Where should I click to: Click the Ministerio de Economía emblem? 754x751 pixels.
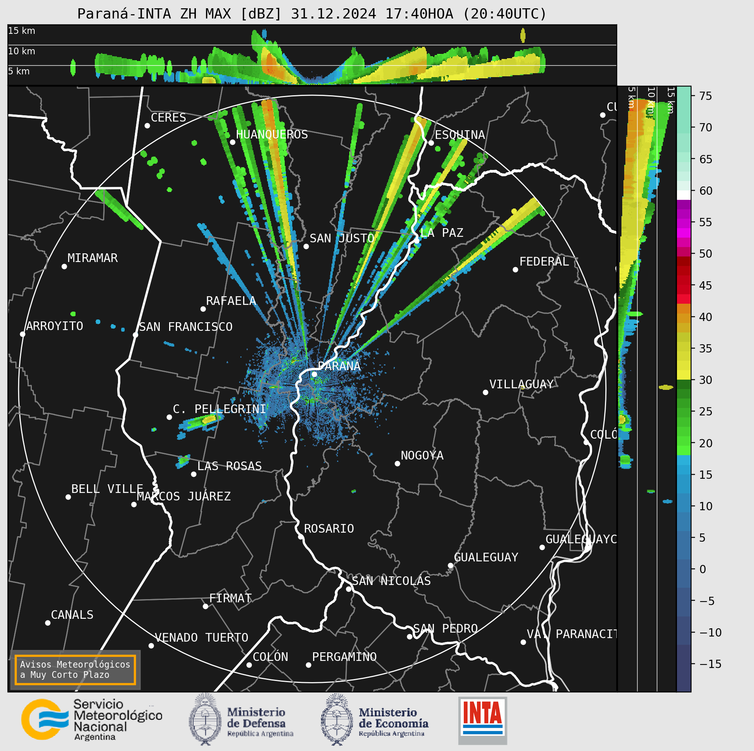point(337,720)
